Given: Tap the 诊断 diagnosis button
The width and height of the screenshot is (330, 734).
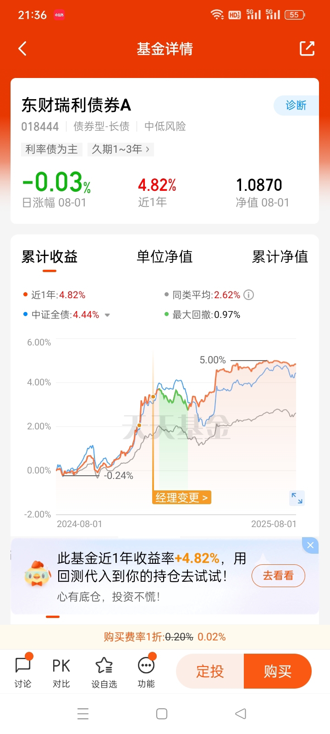Looking at the screenshot, I should coord(296,106).
